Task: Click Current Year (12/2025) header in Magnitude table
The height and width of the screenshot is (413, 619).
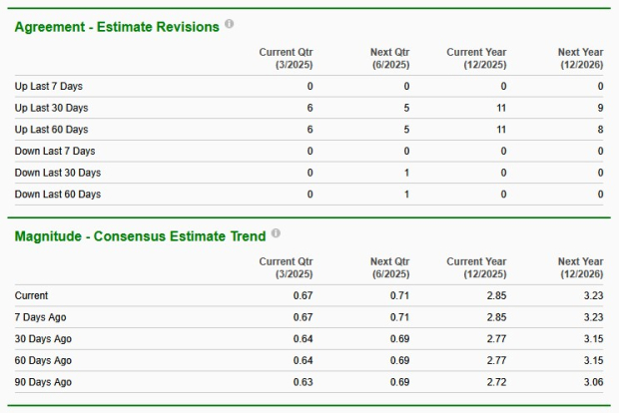Action: 476,267
